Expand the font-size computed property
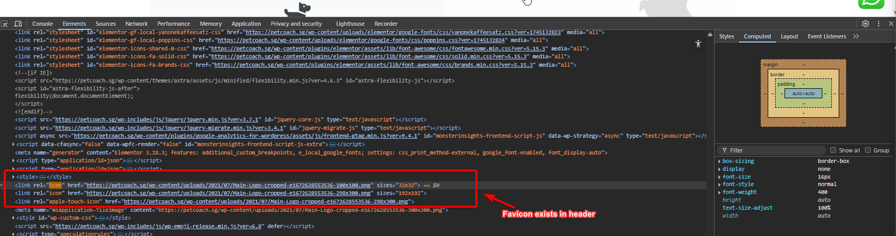The height and width of the screenshot is (236, 896). pyautogui.click(x=719, y=177)
